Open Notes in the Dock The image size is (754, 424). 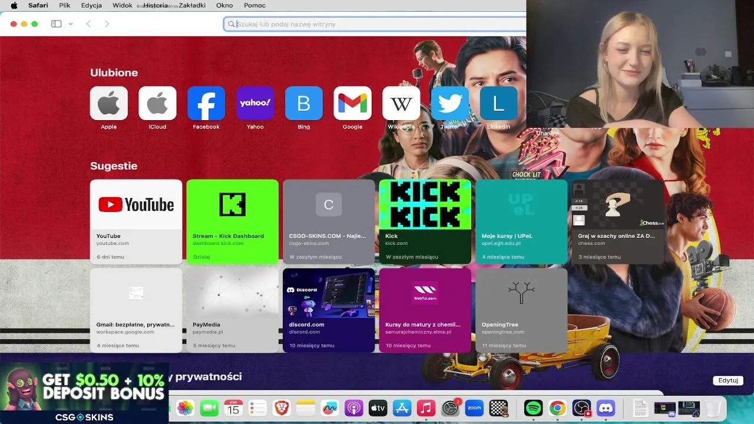306,408
